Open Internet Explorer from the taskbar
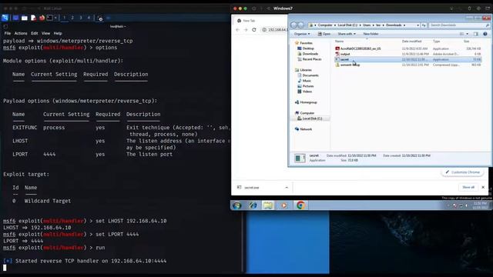Viewport: 493px width, 277px height. (253, 205)
